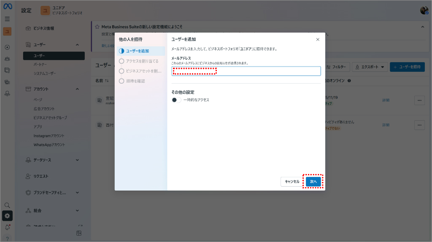432x242 pixels.
Task: Click the ユニドア ビジネスポートフォリオ header selector
Action: (x=62, y=11)
